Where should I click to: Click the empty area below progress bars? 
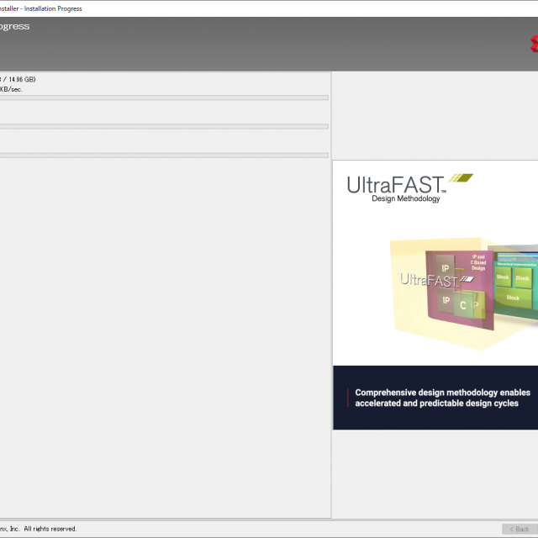pos(164,336)
